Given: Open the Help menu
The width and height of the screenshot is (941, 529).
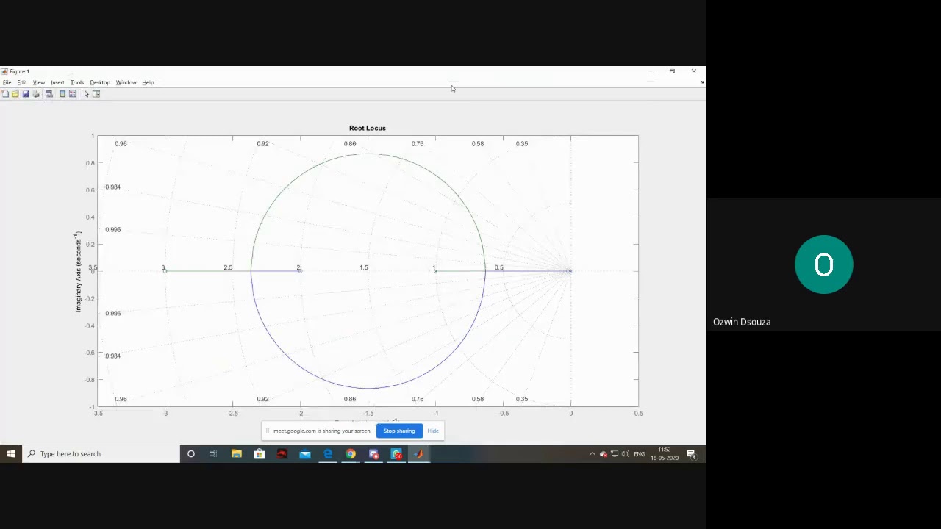Looking at the screenshot, I should [x=148, y=82].
